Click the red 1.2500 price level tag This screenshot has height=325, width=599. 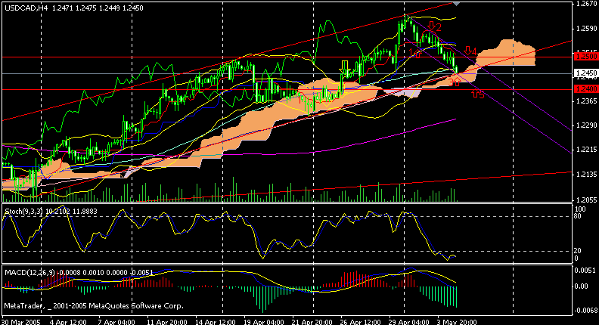pyautogui.click(x=583, y=57)
